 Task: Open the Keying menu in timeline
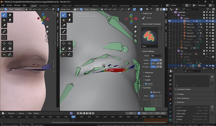point(22,113)
